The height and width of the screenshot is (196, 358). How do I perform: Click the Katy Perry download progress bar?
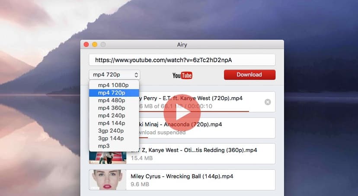coord(194,111)
